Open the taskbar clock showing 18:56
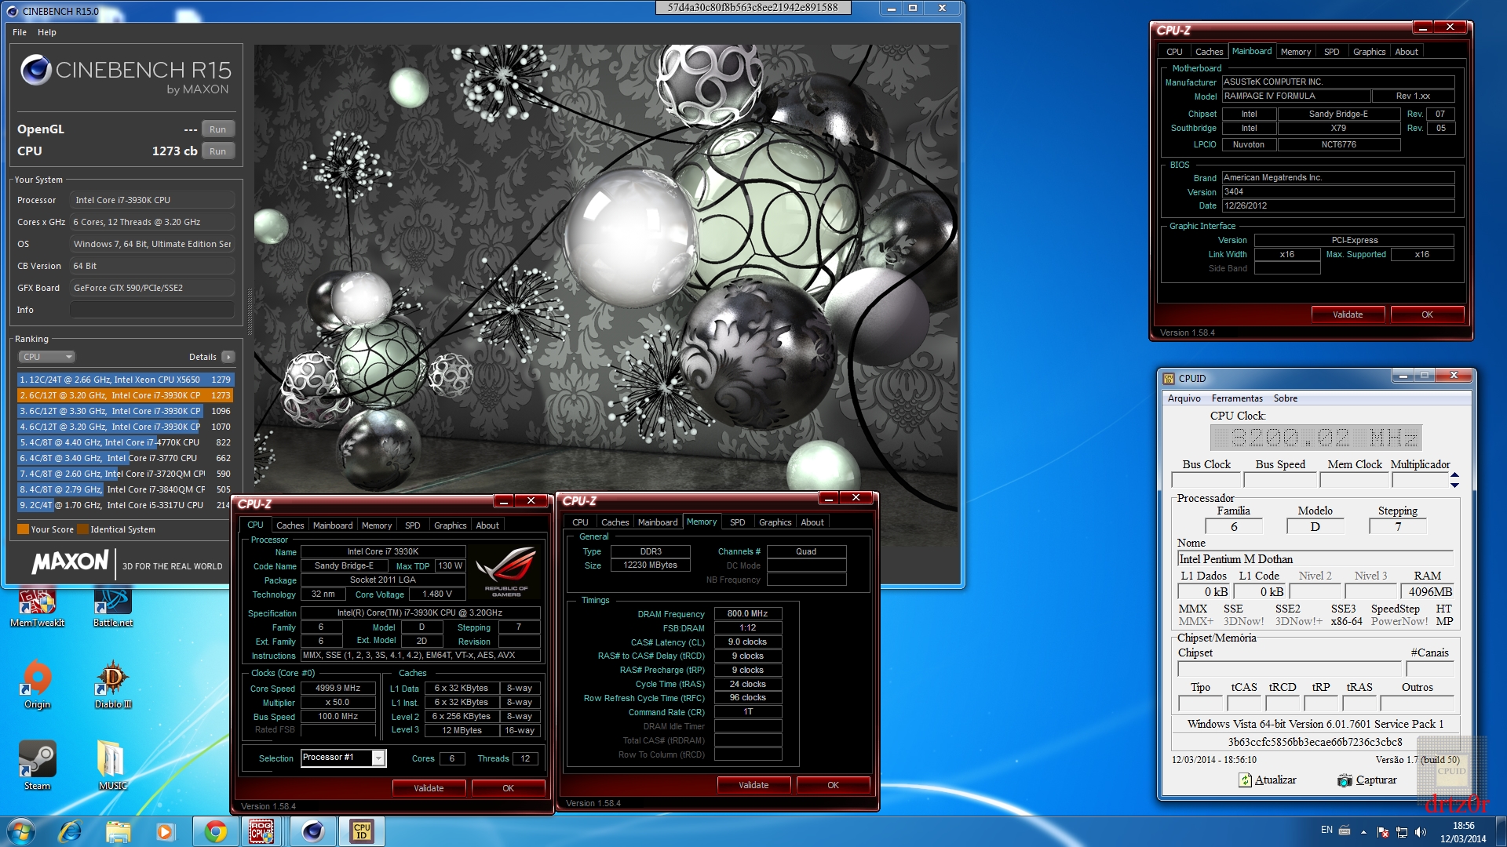This screenshot has height=847, width=1507. [x=1463, y=832]
